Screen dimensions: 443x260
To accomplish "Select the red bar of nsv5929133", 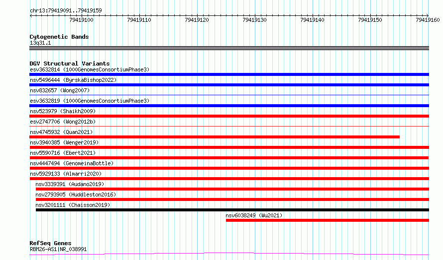I will (229, 179).
